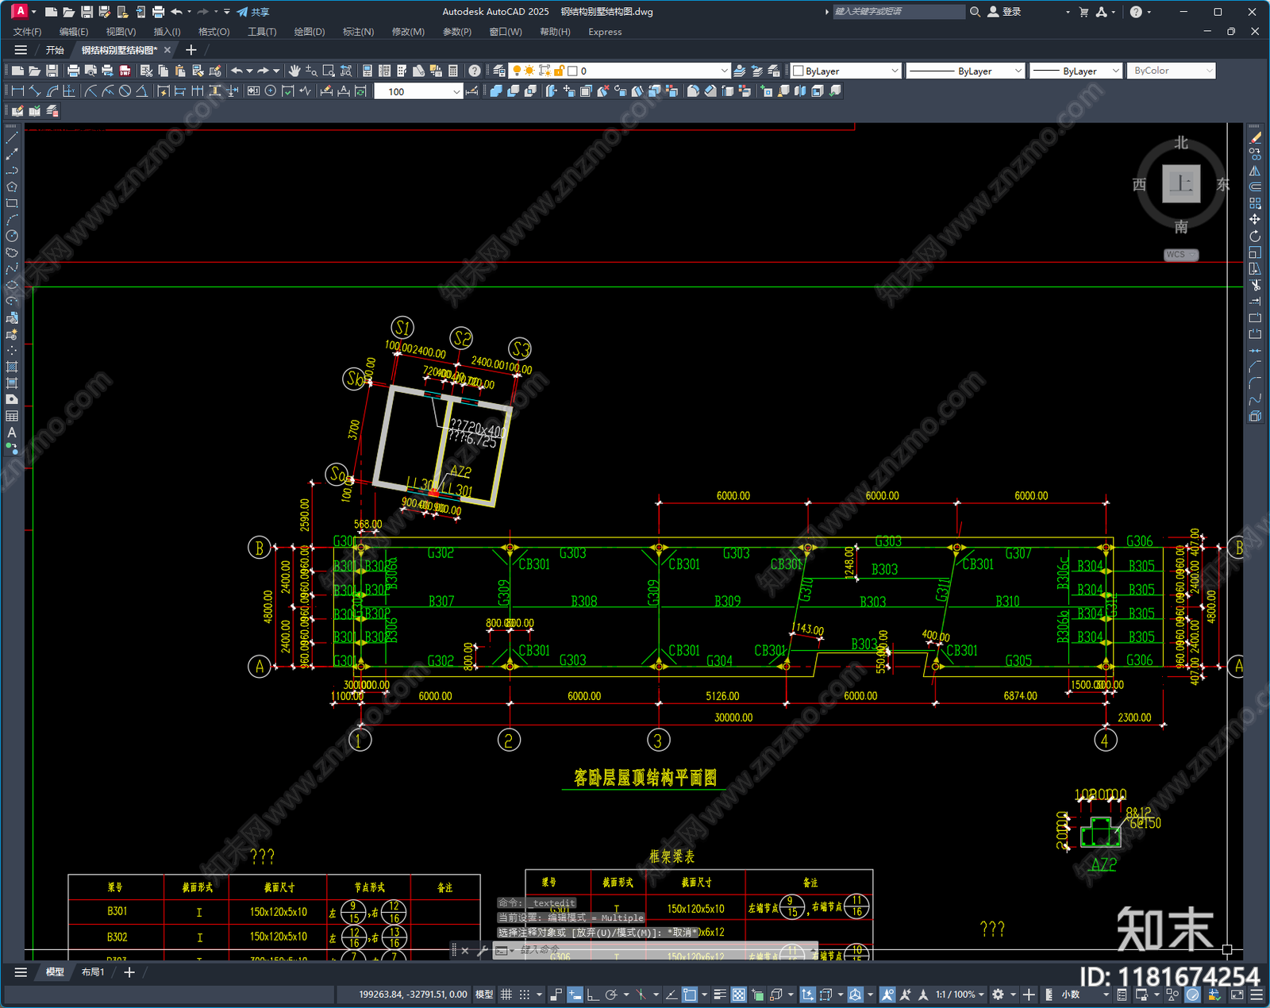Toggle lineweight display in the status bar
Image resolution: width=1270 pixels, height=1008 pixels.
pos(720,995)
